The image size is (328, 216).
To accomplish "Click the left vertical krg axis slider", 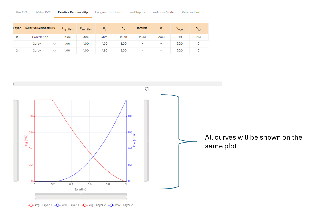I will (16, 140).
